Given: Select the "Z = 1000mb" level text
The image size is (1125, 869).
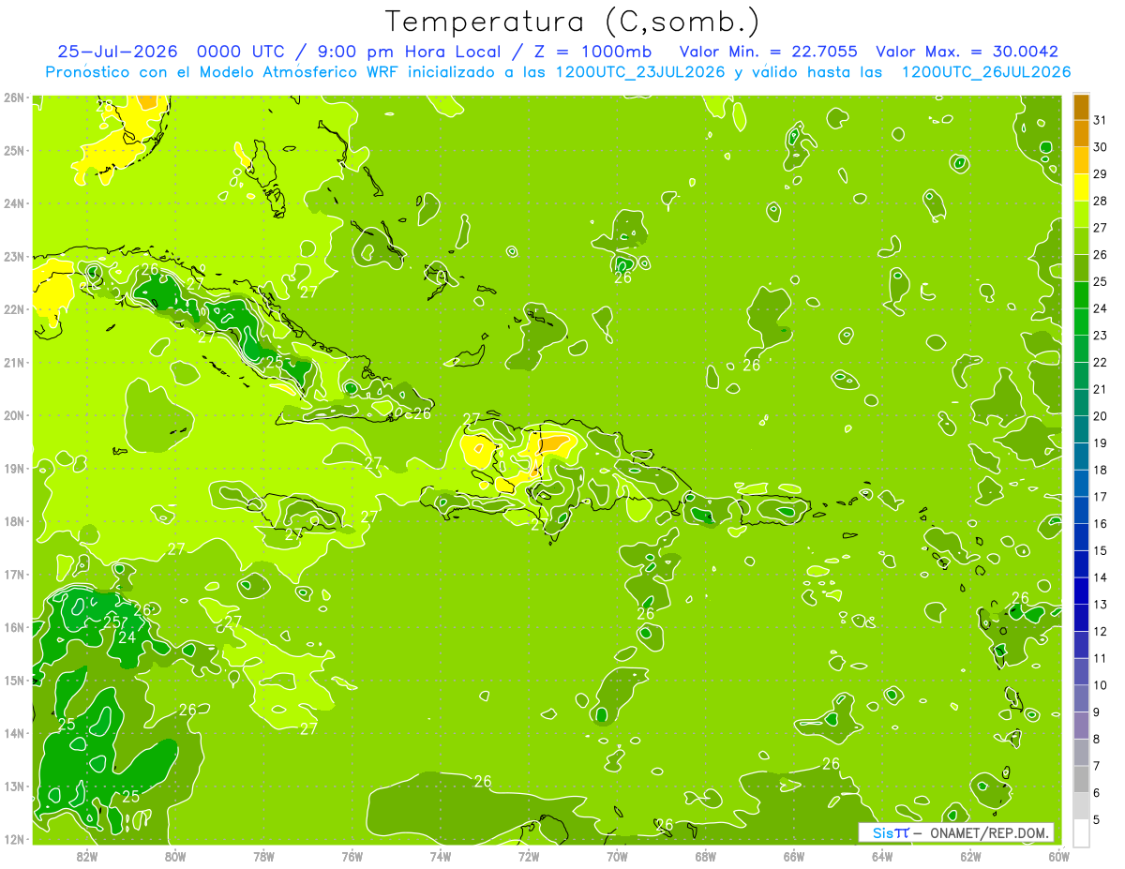Looking at the screenshot, I should pyautogui.click(x=595, y=52).
